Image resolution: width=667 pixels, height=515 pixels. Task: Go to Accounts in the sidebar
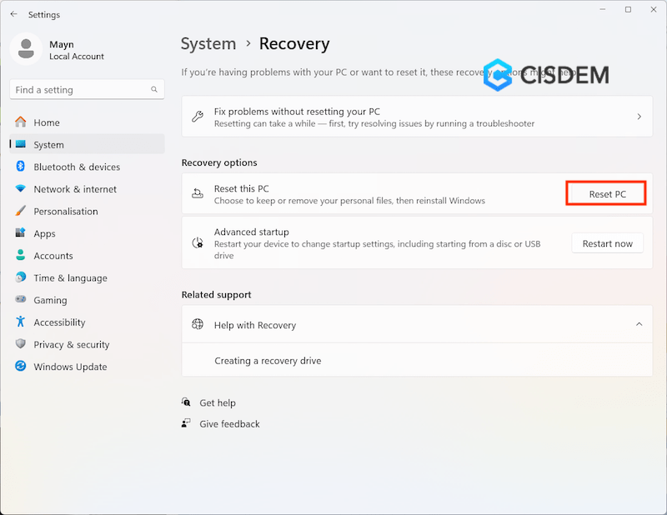point(53,256)
